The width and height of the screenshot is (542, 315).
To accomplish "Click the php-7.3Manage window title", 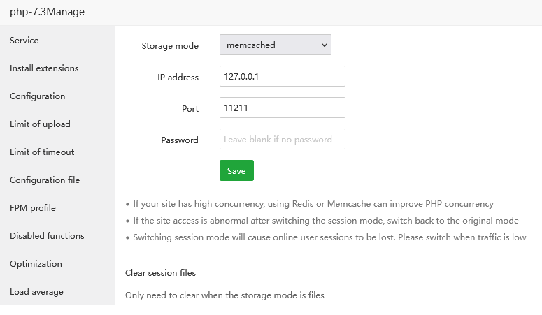I will click(47, 12).
